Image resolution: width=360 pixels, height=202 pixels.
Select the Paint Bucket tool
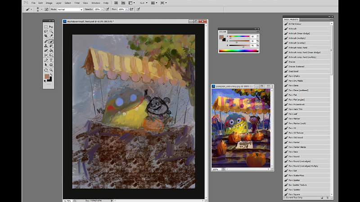[x=51, y=50]
